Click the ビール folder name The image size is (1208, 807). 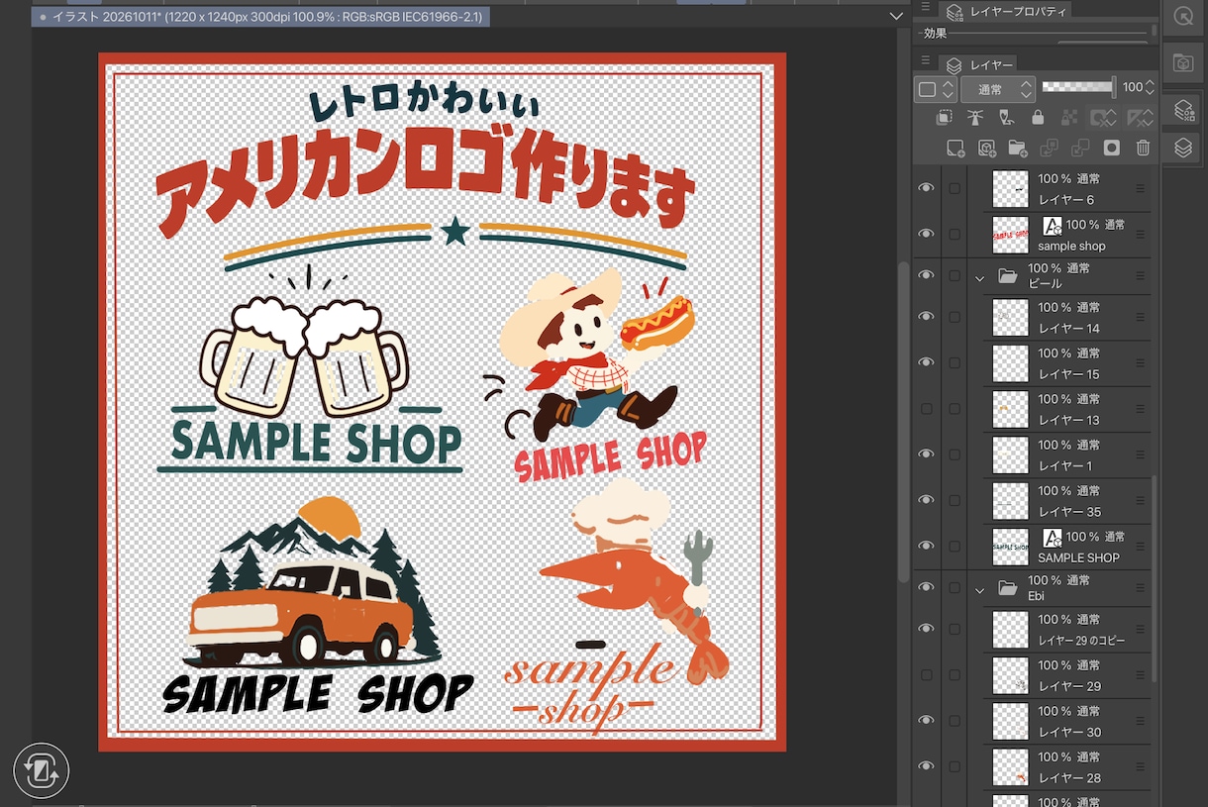click(x=1045, y=284)
